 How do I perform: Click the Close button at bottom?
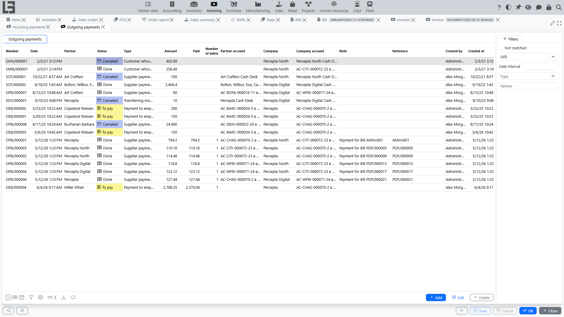550,311
